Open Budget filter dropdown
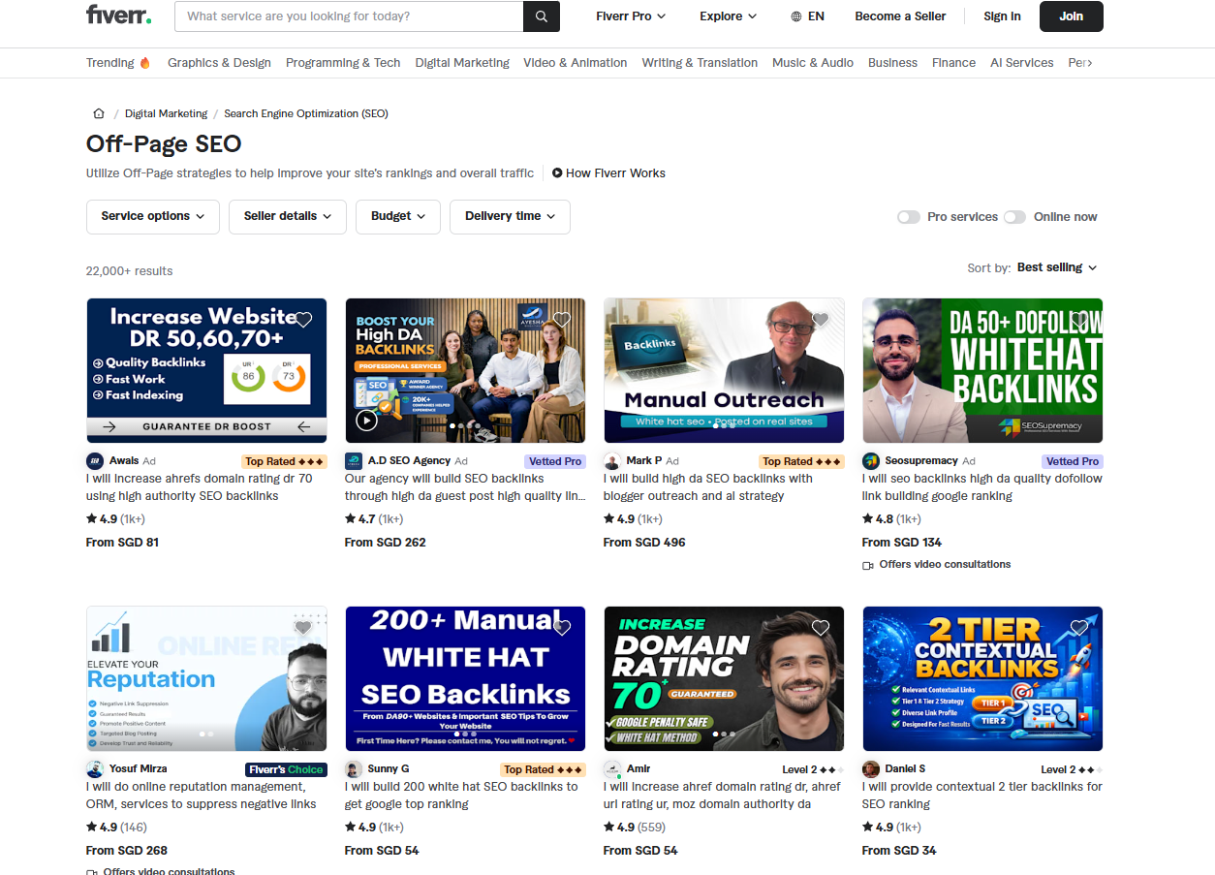1215x875 pixels. (x=398, y=216)
